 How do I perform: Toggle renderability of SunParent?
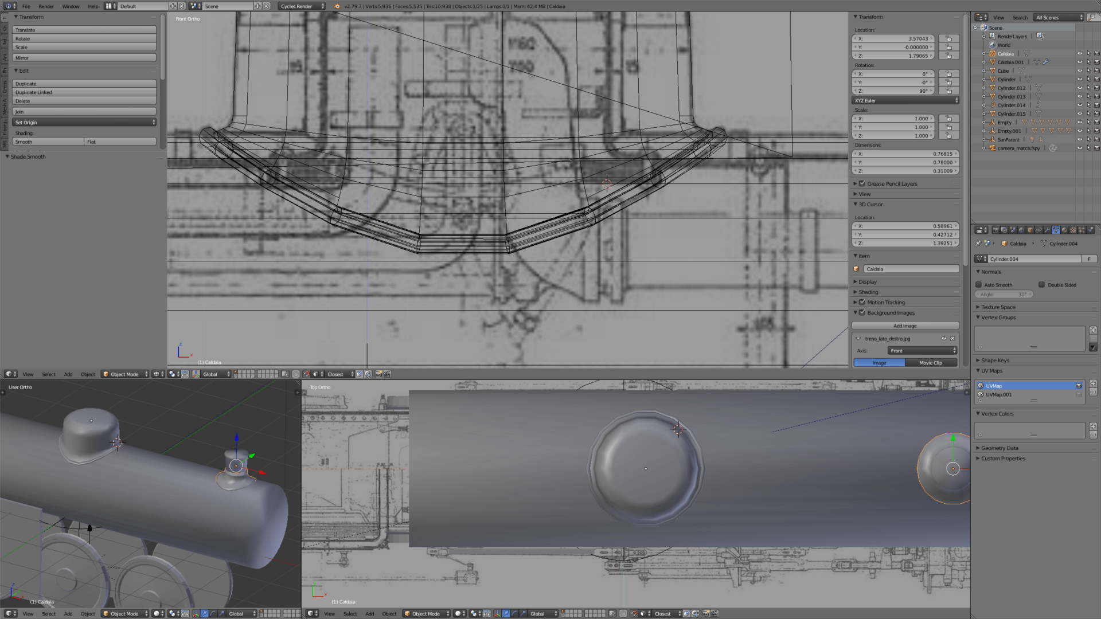click(x=1096, y=140)
